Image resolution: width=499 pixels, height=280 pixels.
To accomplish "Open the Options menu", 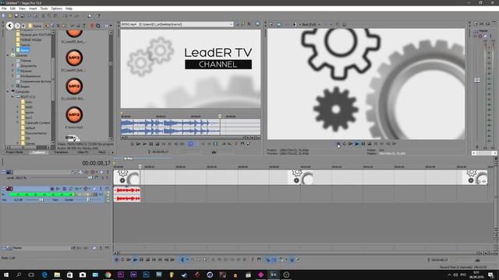I will pos(57,9).
